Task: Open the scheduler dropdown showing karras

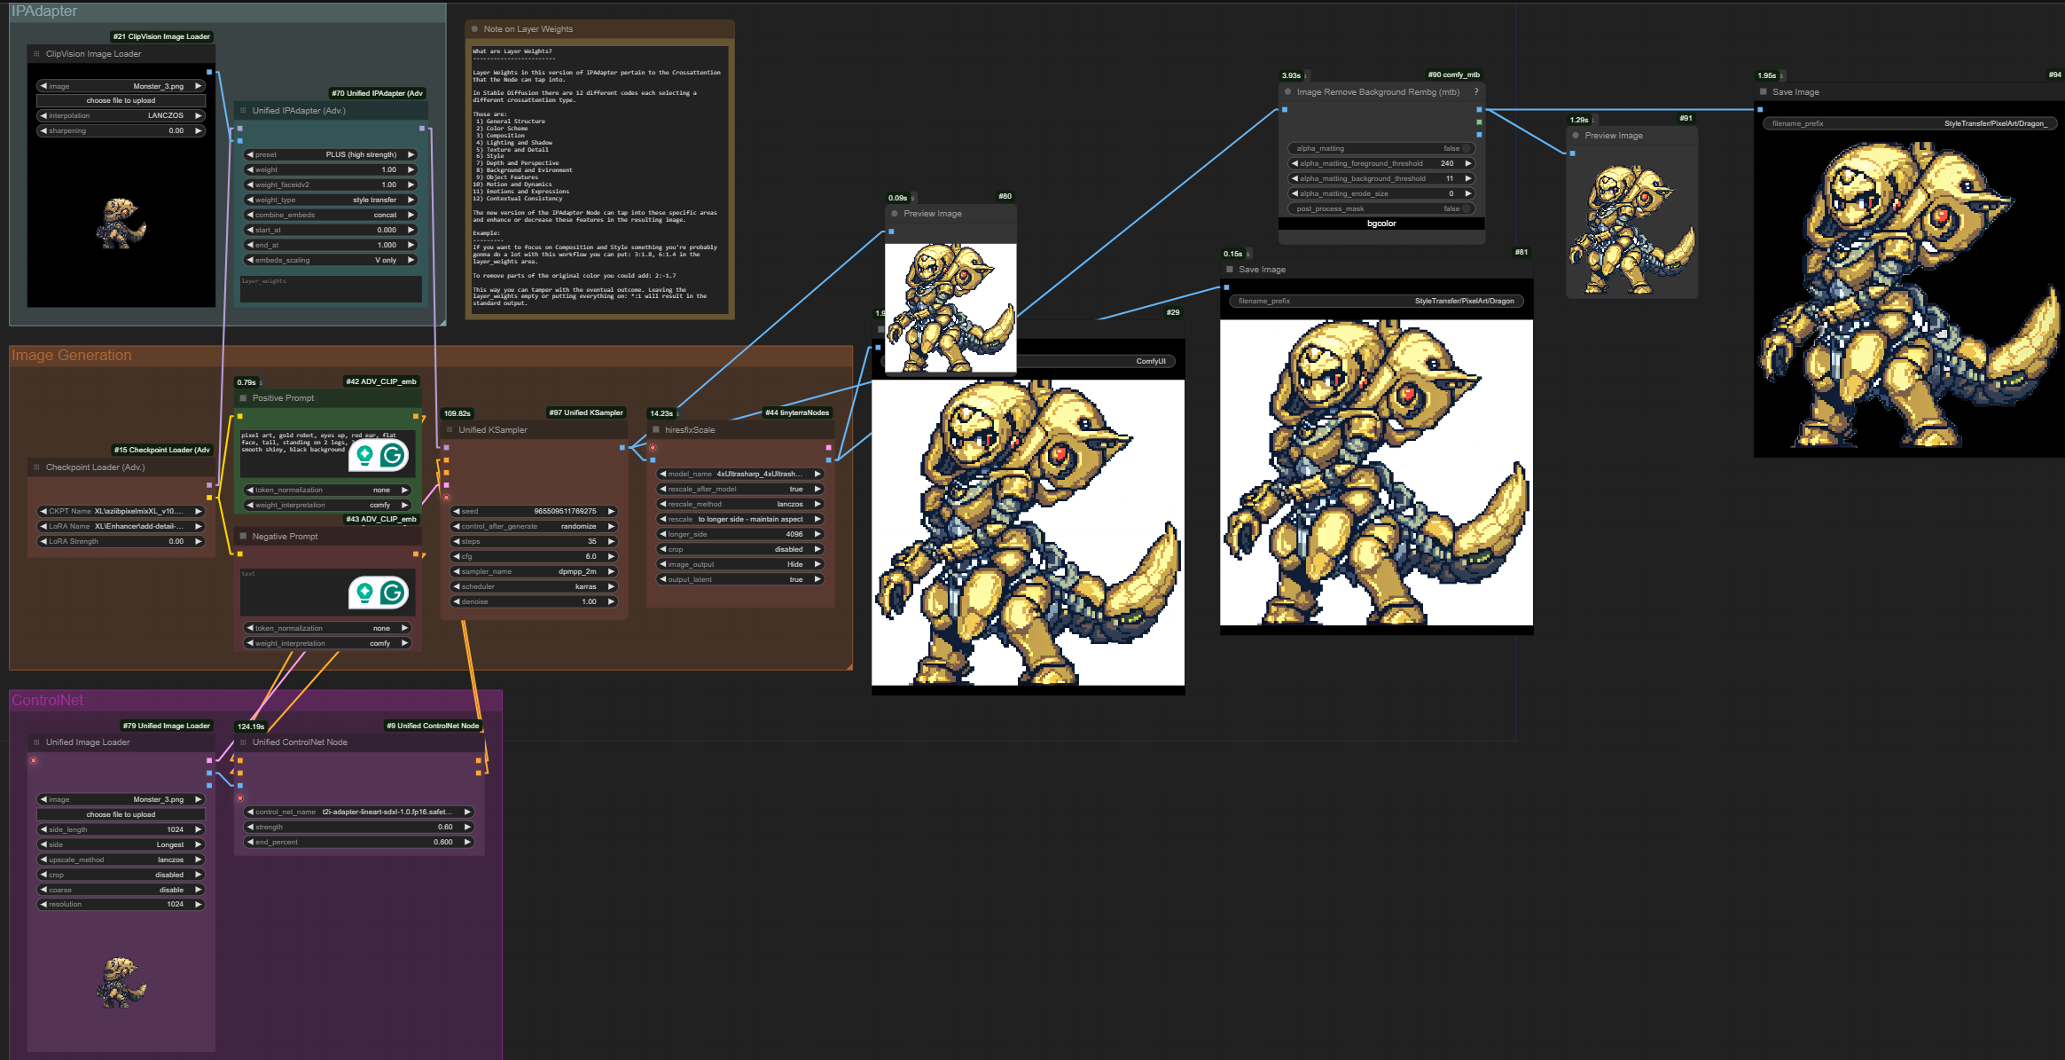Action: [534, 587]
